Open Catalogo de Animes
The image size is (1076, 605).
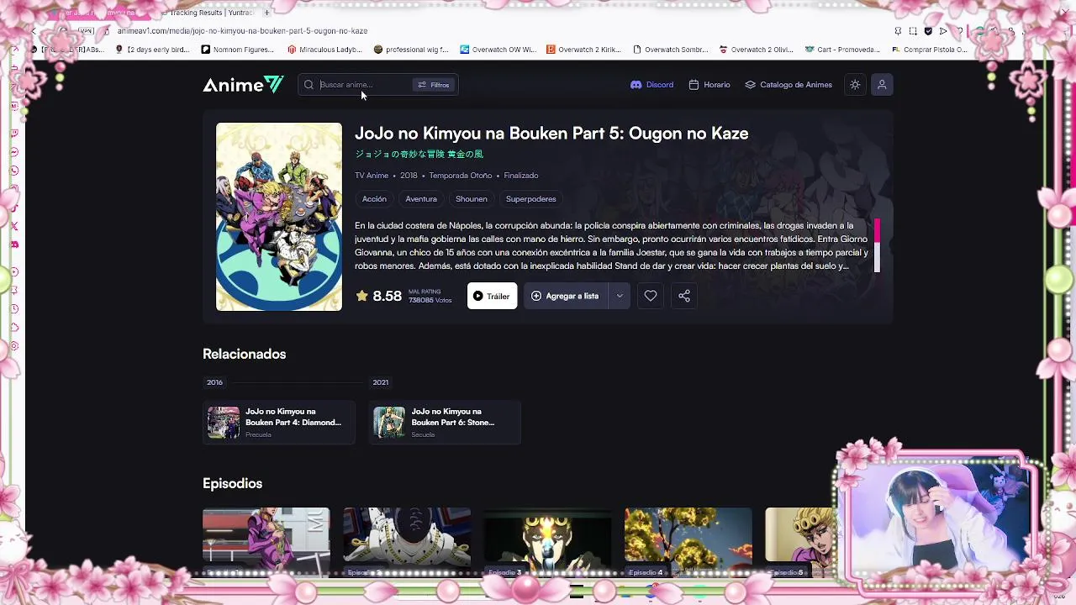tap(789, 85)
